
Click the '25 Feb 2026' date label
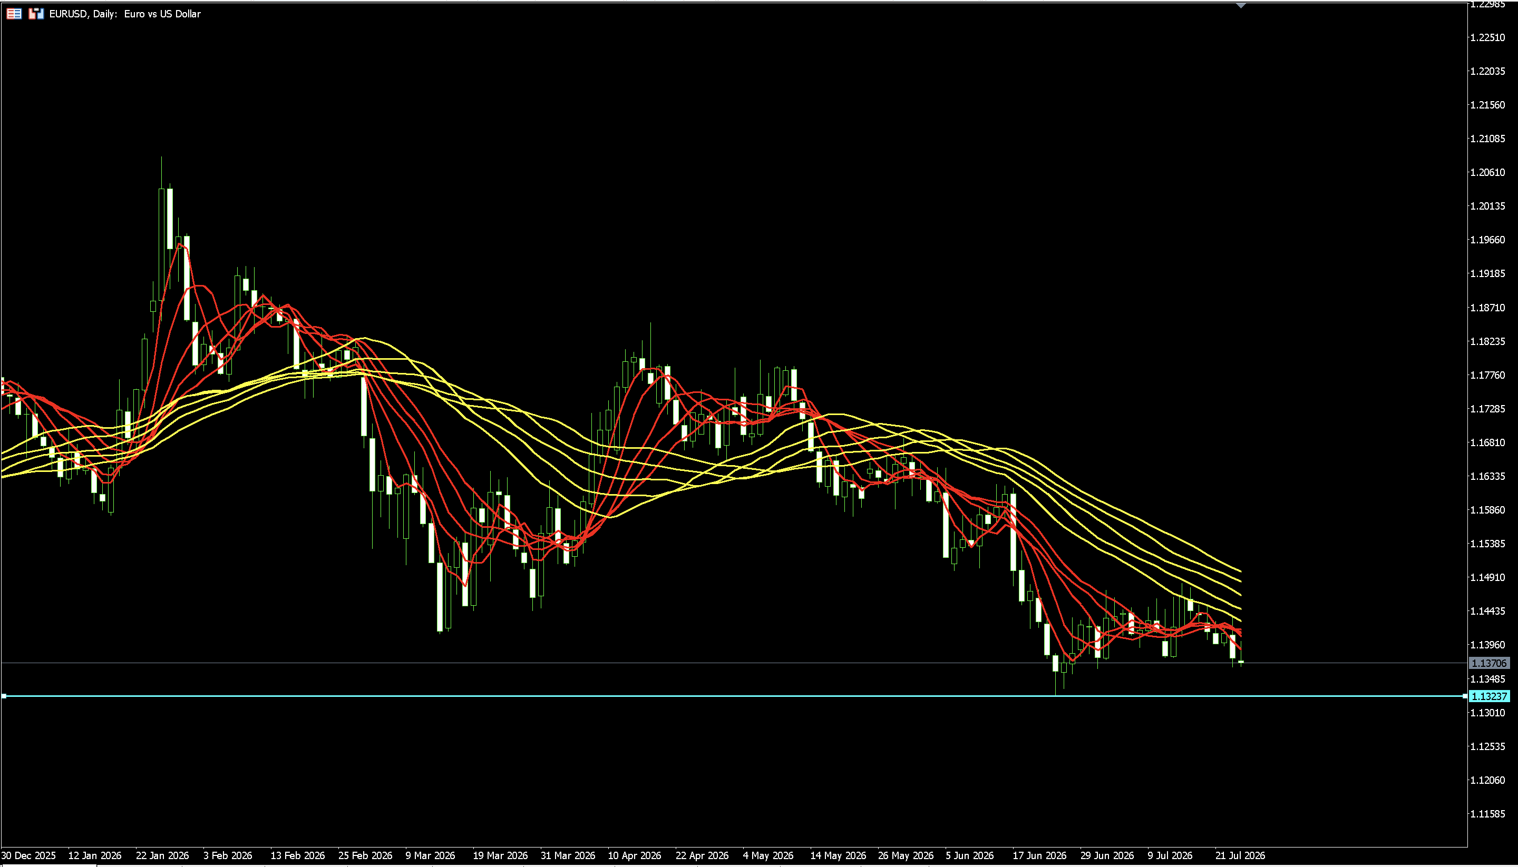tap(365, 856)
